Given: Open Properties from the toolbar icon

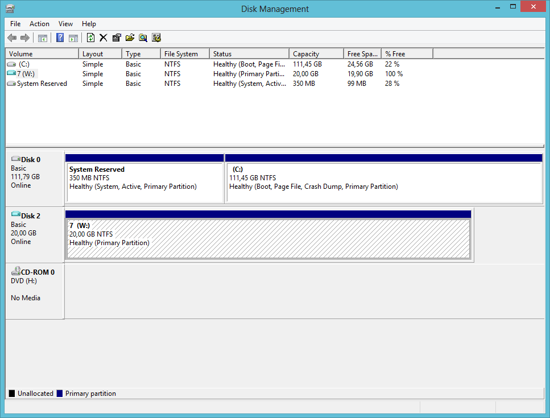Looking at the screenshot, I should 117,38.
